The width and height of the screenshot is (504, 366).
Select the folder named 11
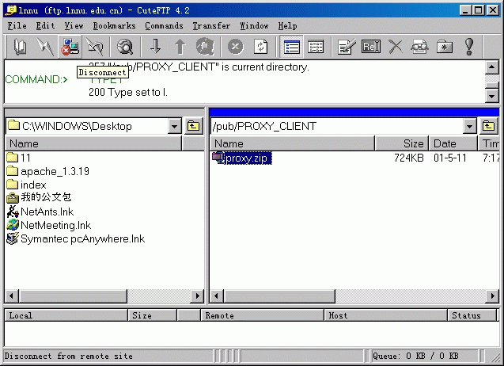[x=18, y=158]
